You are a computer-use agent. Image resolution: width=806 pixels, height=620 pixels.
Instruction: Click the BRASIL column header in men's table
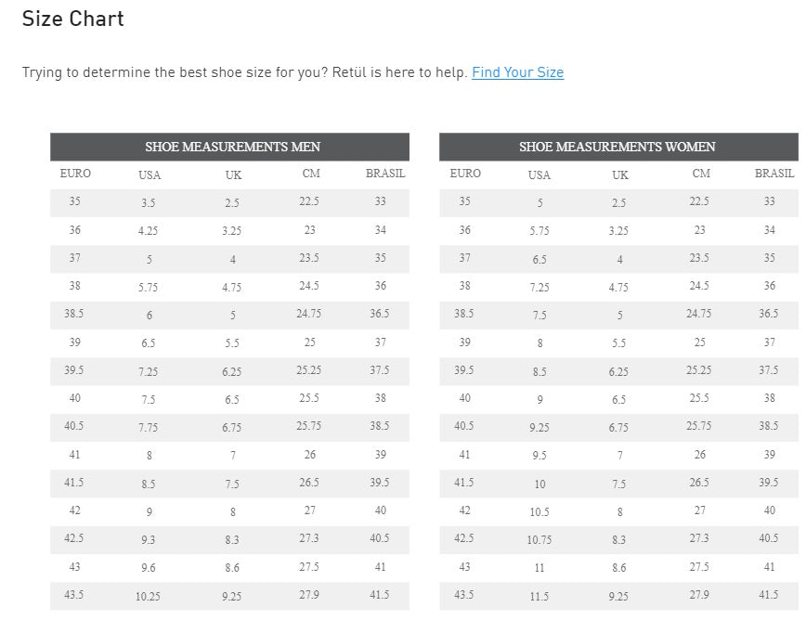(x=385, y=174)
